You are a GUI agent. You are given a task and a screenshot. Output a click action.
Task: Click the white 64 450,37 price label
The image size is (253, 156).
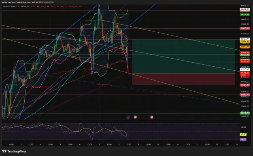pyautogui.click(x=245, y=9)
